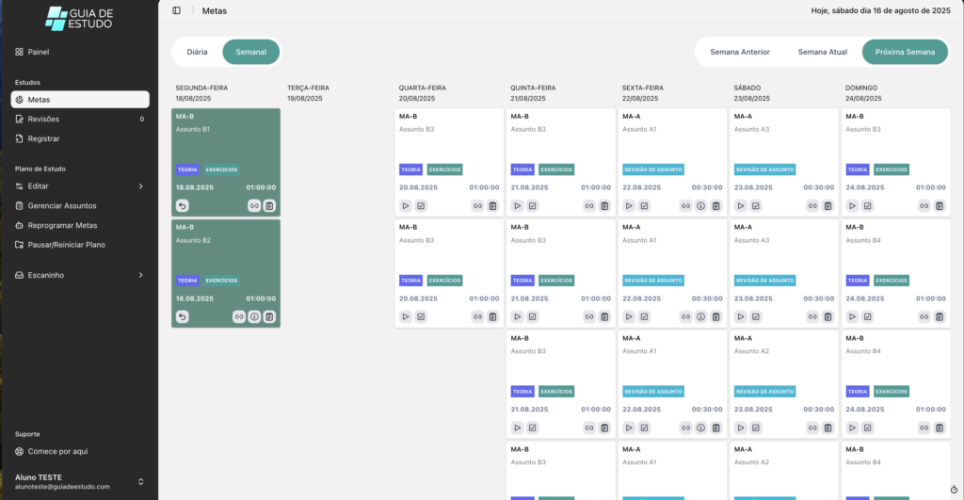Open notes clipboard on Assunto B1 card
Screen dimensions: 964x500
(x=269, y=206)
